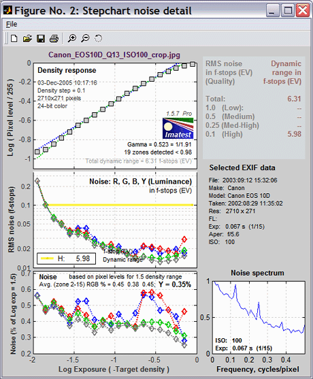Click the 'RMS noise (f-stops)' y-axis label
Screen dimensions: 313x379
pyautogui.click(x=12, y=220)
